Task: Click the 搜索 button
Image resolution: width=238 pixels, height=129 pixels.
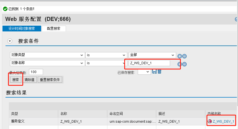Action: [15, 80]
